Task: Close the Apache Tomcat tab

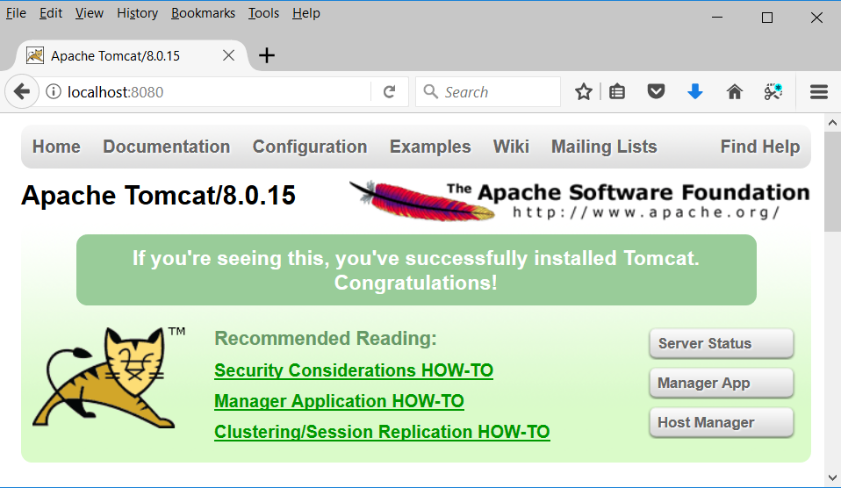Action: (228, 55)
